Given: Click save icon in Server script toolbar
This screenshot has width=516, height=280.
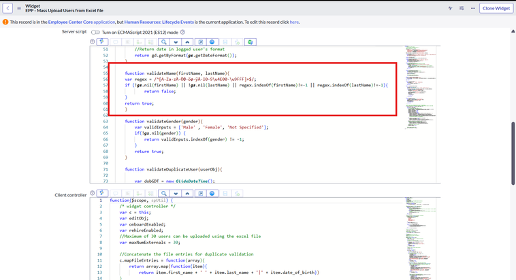Looking at the screenshot, I should click(225, 41).
